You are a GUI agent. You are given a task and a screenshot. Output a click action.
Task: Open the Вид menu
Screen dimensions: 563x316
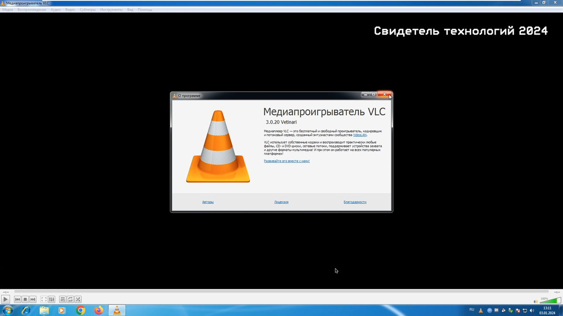(130, 9)
